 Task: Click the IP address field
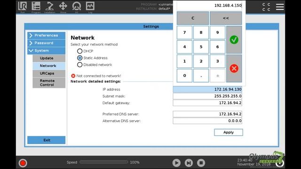pyautogui.click(x=207, y=90)
